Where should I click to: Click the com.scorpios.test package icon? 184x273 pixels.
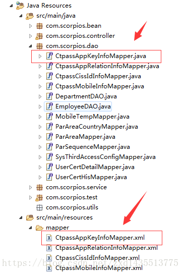[39, 197]
